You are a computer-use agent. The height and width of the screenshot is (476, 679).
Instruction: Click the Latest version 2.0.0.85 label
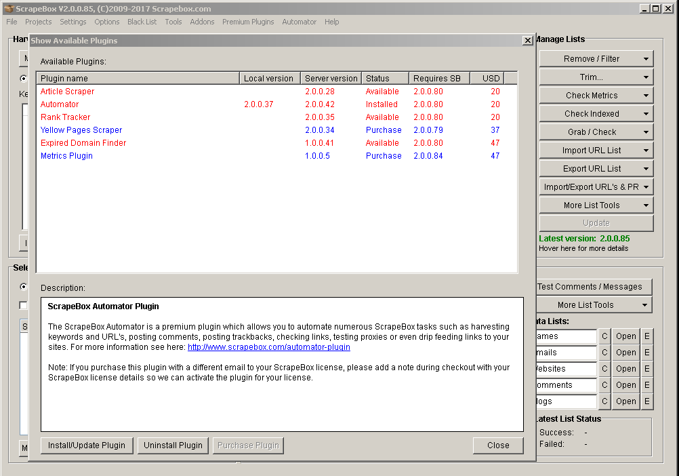[x=584, y=239]
